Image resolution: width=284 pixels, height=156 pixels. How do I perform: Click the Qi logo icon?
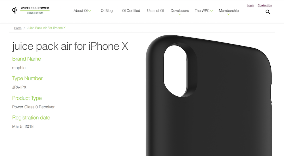(x=14, y=10)
